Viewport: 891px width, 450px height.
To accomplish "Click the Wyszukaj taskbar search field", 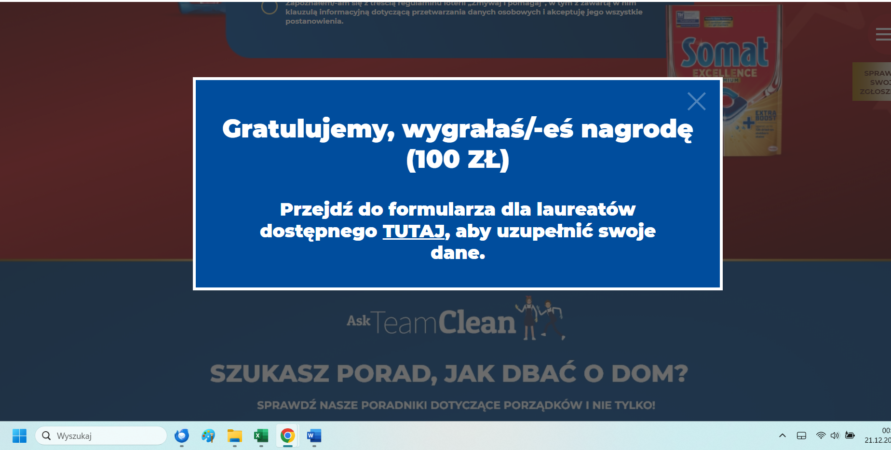I will (x=101, y=436).
